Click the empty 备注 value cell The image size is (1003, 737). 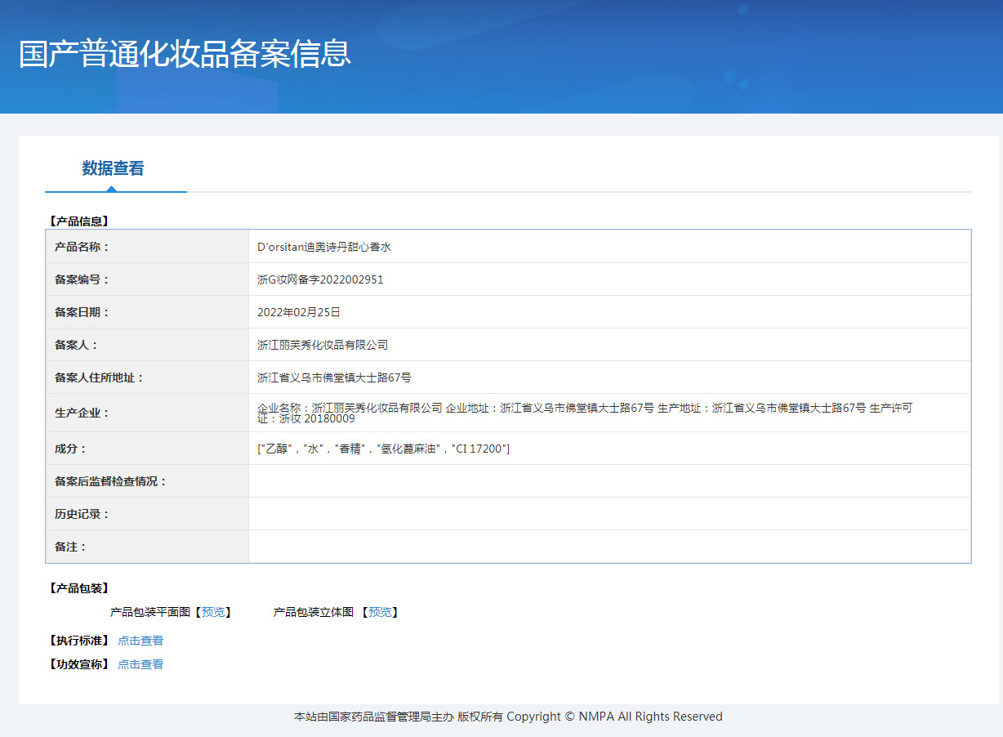[x=608, y=547]
